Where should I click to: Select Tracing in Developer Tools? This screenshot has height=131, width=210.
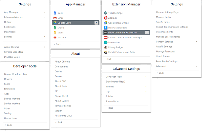coord(8,113)
